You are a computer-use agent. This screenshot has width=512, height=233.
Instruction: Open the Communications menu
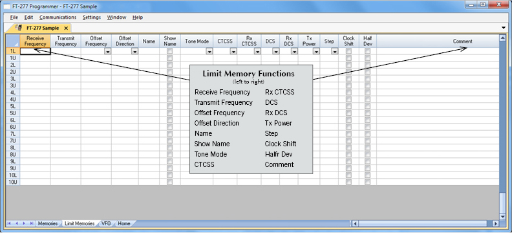(58, 17)
